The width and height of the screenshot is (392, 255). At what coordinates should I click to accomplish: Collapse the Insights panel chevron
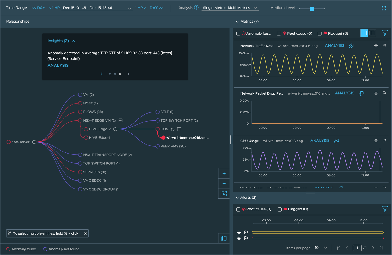[x=74, y=41]
